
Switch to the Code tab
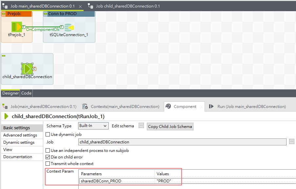coord(26,93)
